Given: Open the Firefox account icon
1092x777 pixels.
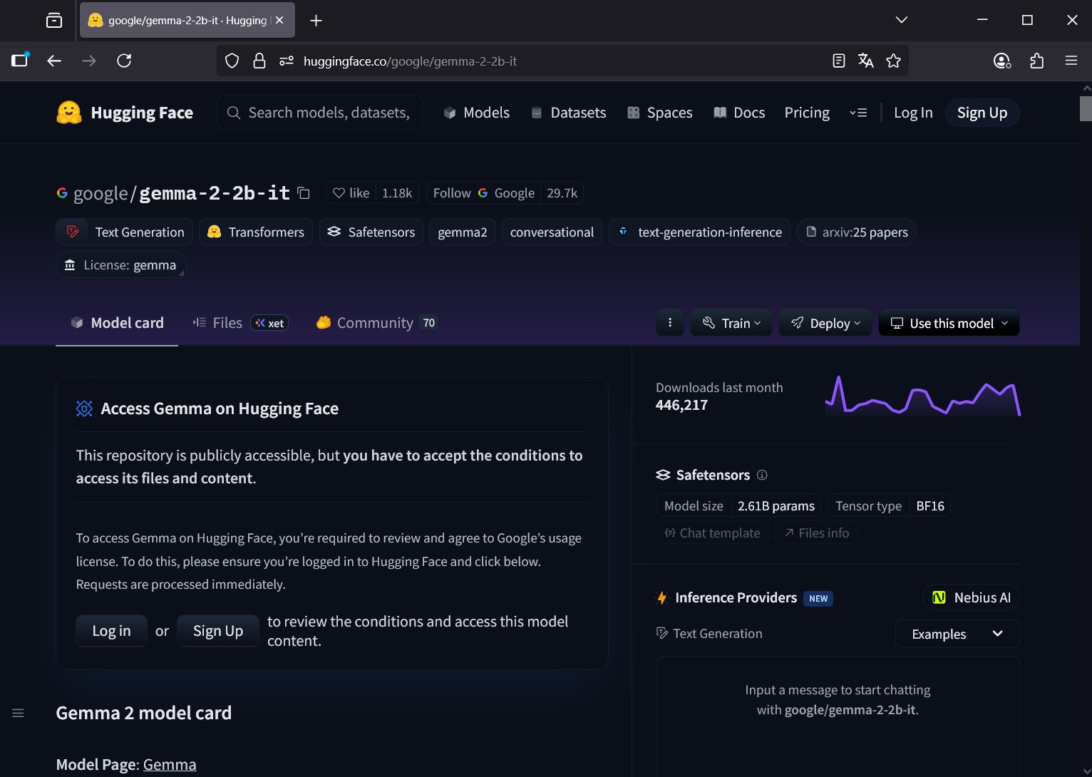Looking at the screenshot, I should 1002,61.
